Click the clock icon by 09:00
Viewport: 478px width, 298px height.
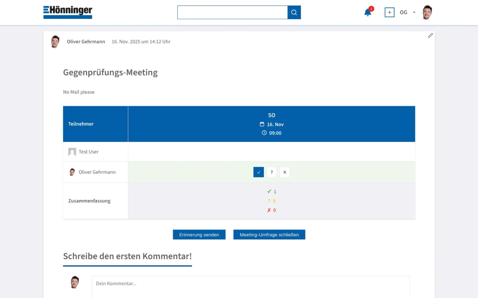pyautogui.click(x=264, y=133)
